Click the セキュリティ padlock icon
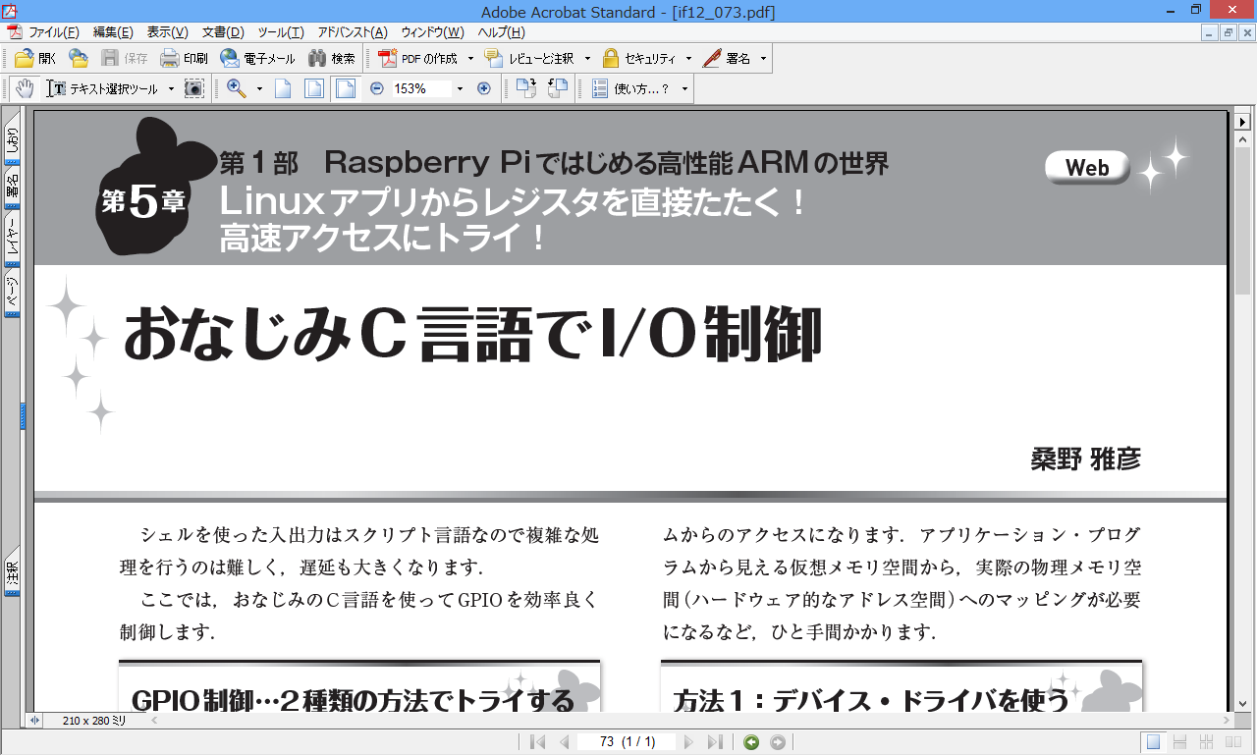 tap(611, 58)
